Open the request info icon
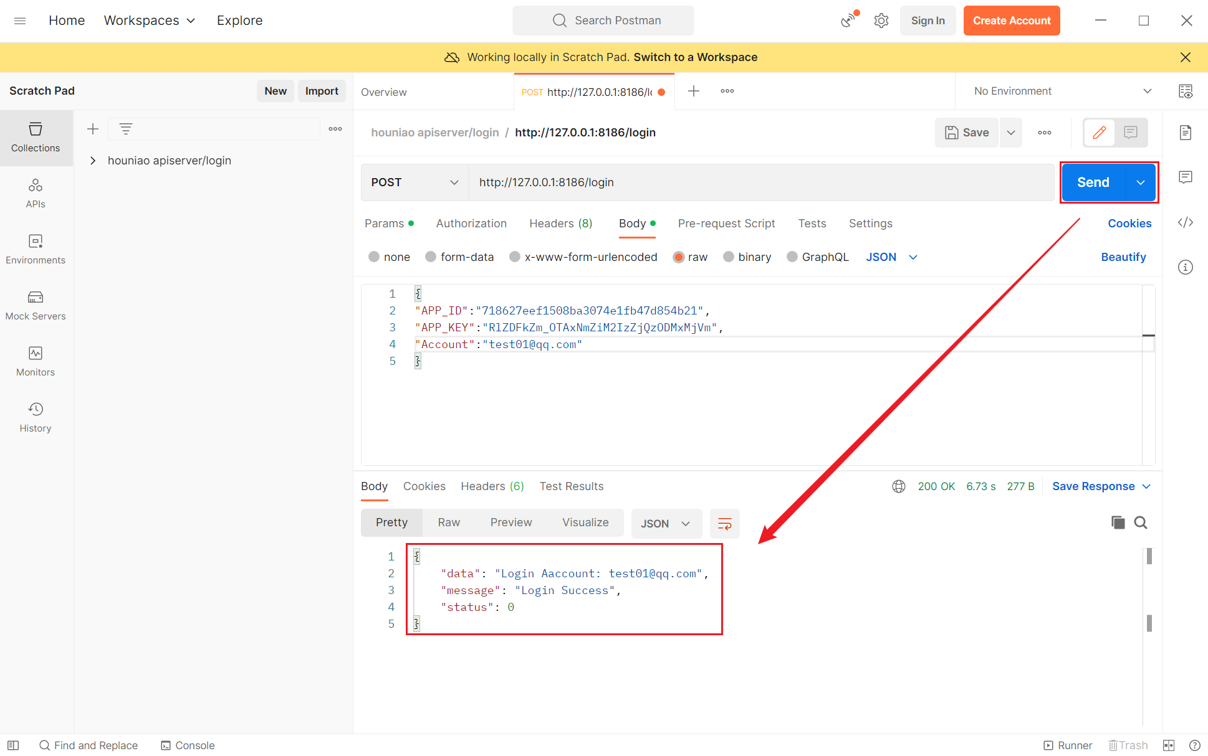Image resolution: width=1208 pixels, height=756 pixels. coord(1186,267)
